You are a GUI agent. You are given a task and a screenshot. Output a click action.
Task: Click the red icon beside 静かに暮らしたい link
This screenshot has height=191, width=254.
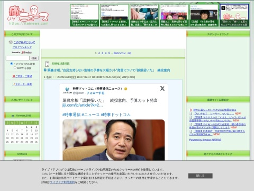click(x=190, y=110)
